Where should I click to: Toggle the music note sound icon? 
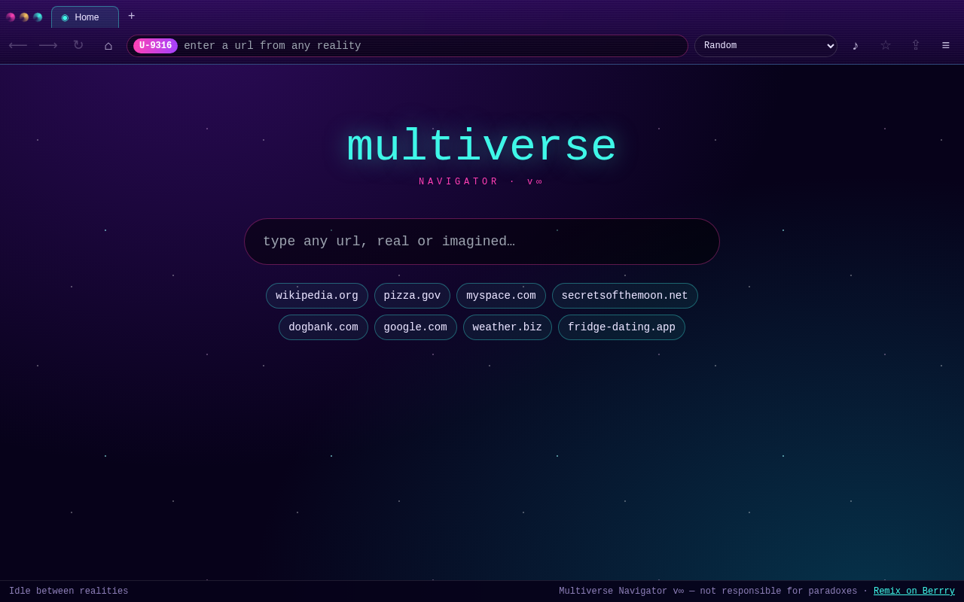tap(856, 45)
